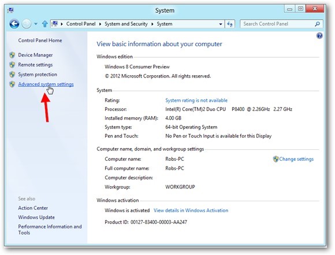Expand the arrow after Control Panel breadcrumb
Screen dimensions: 335x255
click(100, 24)
